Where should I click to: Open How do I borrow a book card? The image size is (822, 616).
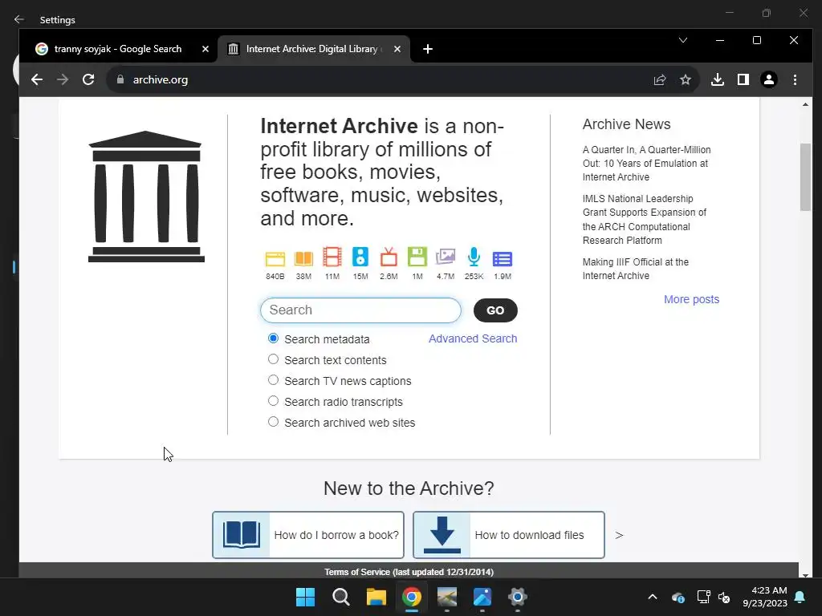point(308,535)
